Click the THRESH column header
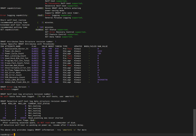 tap(58, 46)
